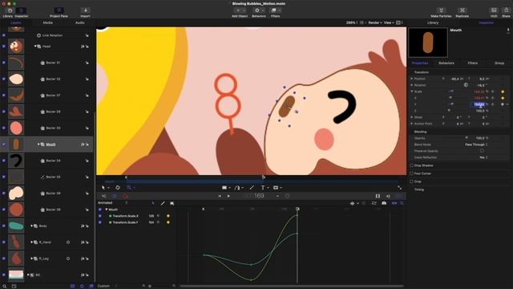Select the rectangle Mask tool
The height and width of the screenshot is (289, 513).
276,188
